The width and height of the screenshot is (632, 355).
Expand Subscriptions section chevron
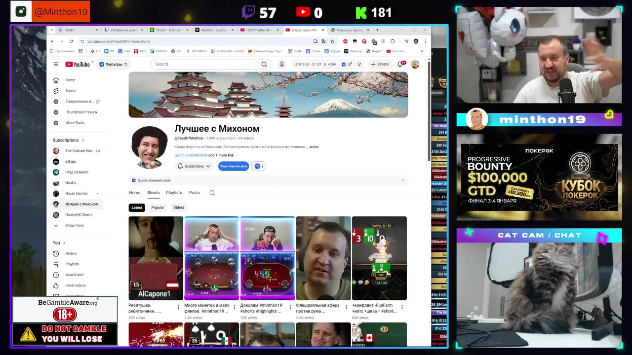pyautogui.click(x=82, y=140)
